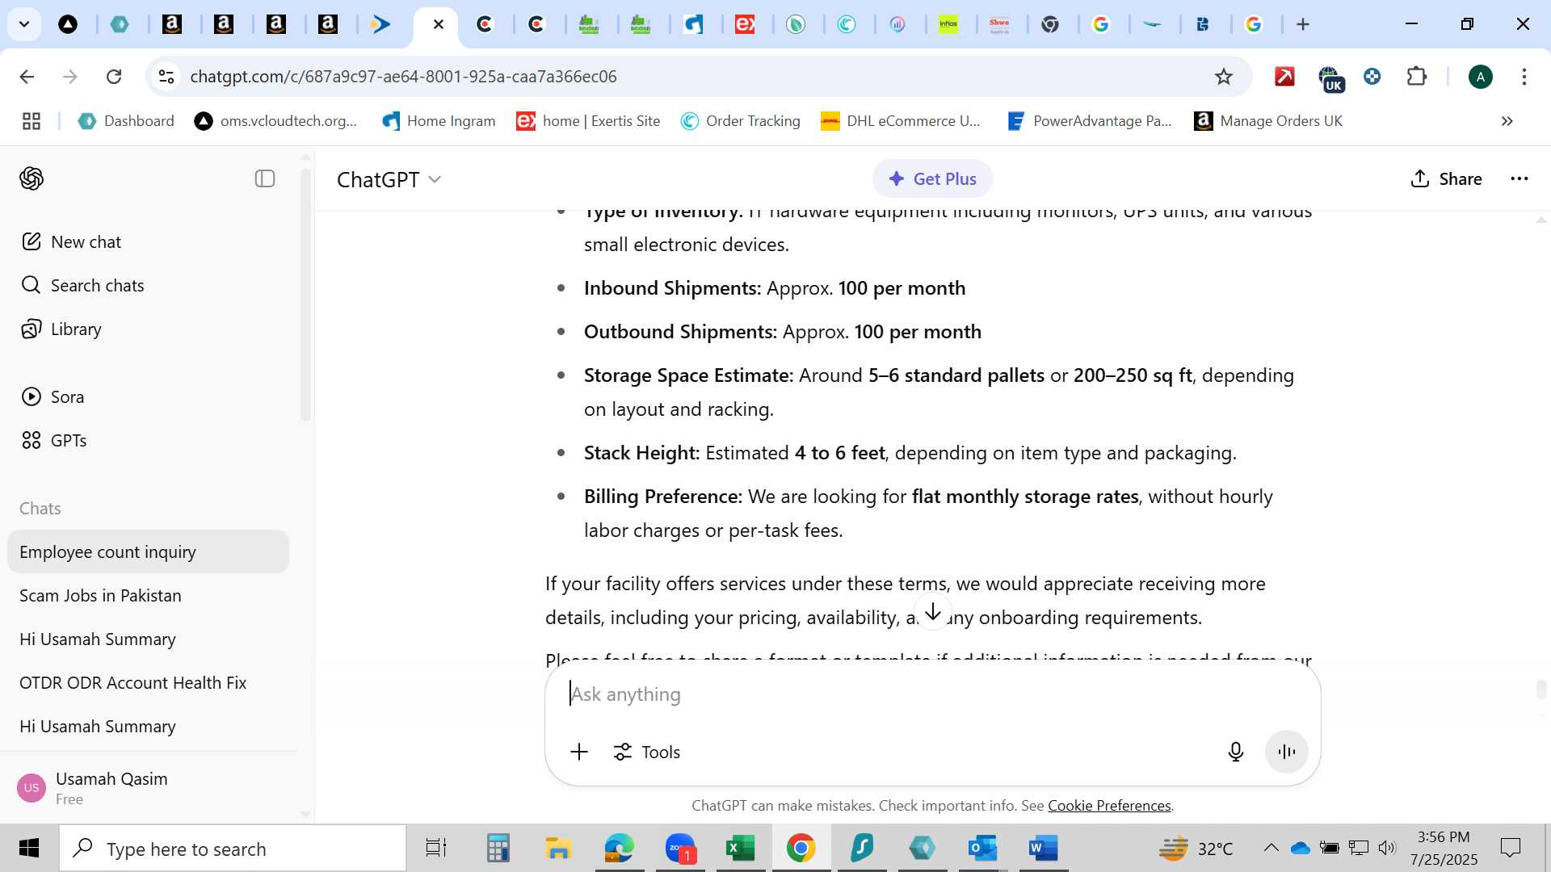1551x872 pixels.
Task: Switch to the last Google tab
Action: (x=1254, y=24)
